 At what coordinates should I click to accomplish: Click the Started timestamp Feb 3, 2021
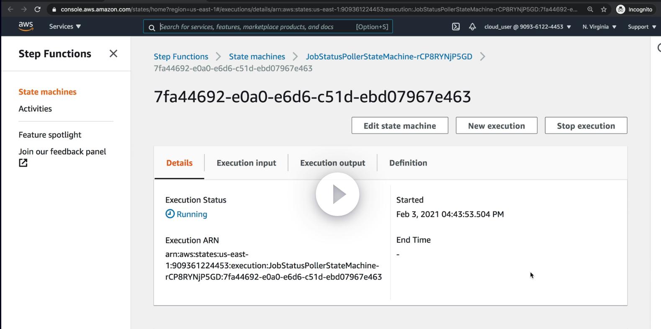point(450,214)
